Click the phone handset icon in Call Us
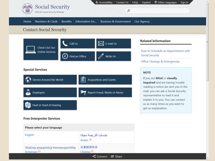Image resolution: width=215 pixels, height=161 pixels. 65,44
